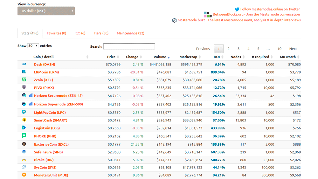Open the ExclusiveCoin (EXCL) coin link
The image size is (318, 179).
[x=51, y=145]
